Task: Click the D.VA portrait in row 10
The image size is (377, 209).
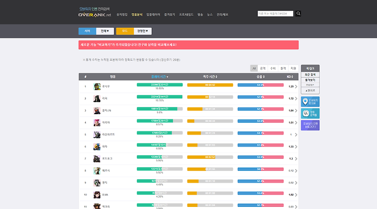Action: pos(97,195)
